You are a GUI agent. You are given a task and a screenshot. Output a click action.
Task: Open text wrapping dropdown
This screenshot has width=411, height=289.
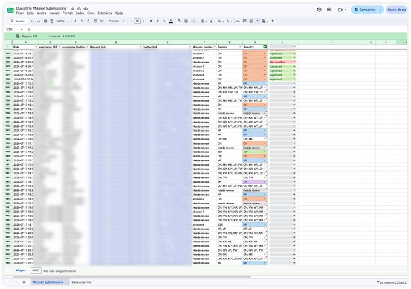221,21
